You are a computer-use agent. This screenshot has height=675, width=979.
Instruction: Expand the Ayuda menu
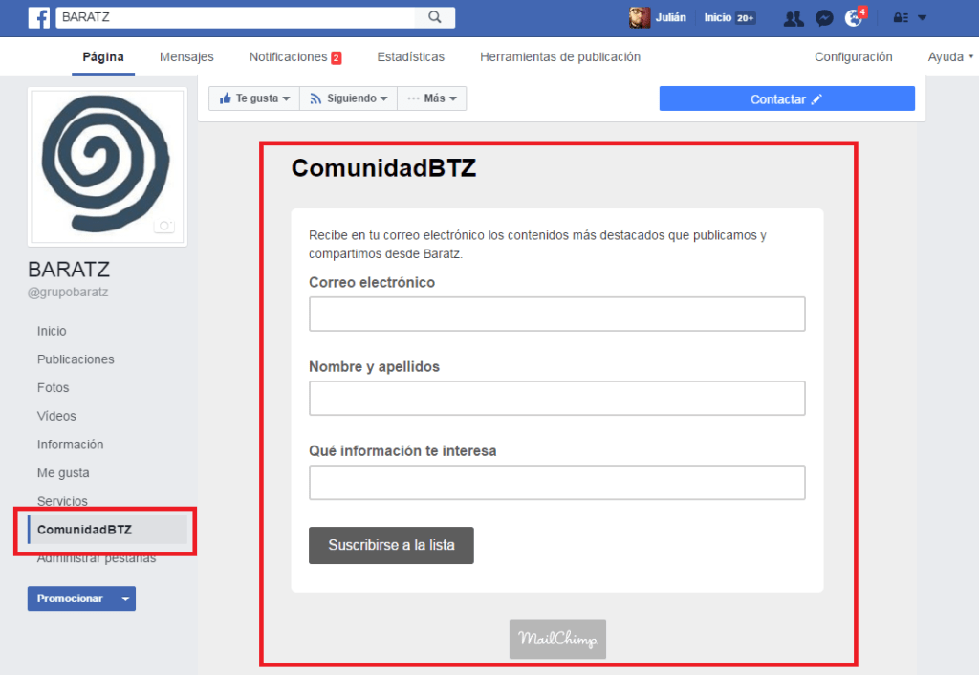click(950, 56)
